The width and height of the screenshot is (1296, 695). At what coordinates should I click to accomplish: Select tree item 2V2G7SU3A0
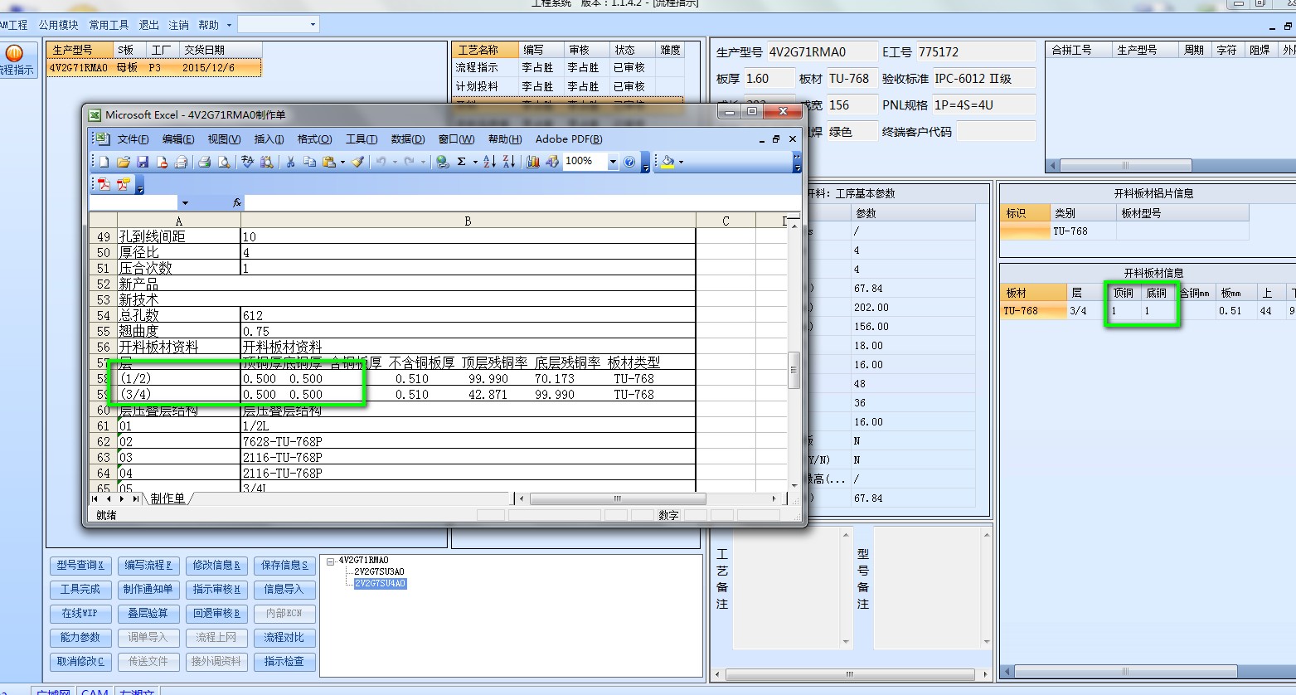point(379,572)
